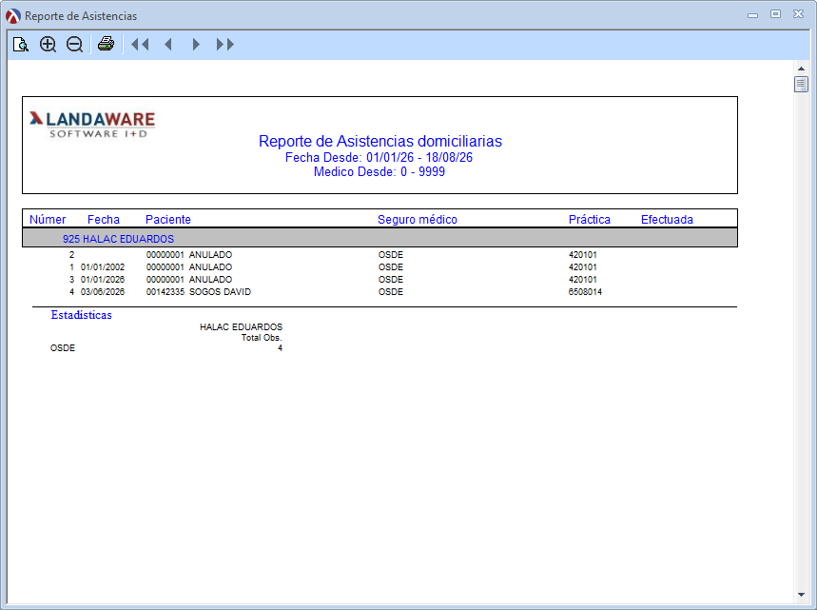Click practice code '6508014'
The width and height of the screenshot is (817, 610).
[x=585, y=292]
